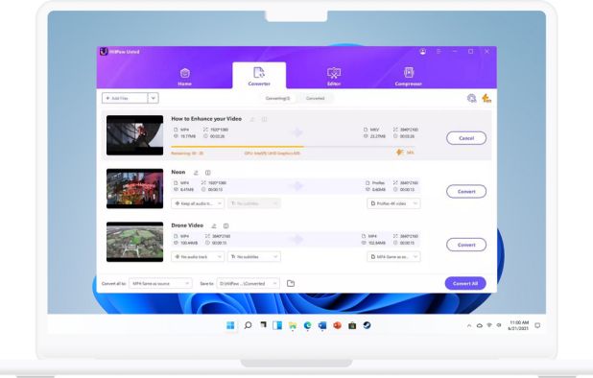Open Microsoft Store from the taskbar
593x378 pixels.
click(x=352, y=325)
